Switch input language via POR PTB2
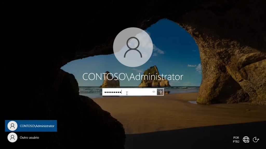 pyautogui.click(x=236, y=139)
